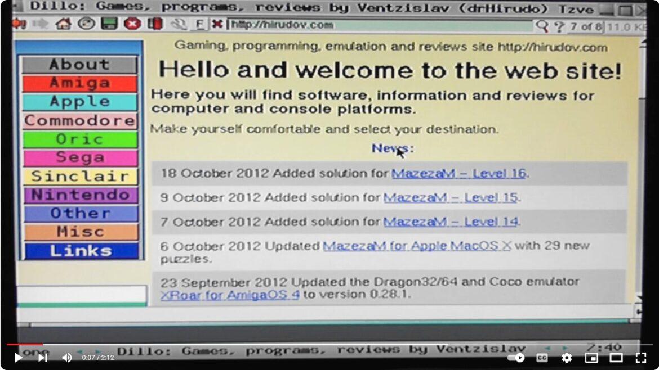Screen dimensions: 659x370
Task: Switch the video to theater mode
Action: pyautogui.click(x=616, y=358)
